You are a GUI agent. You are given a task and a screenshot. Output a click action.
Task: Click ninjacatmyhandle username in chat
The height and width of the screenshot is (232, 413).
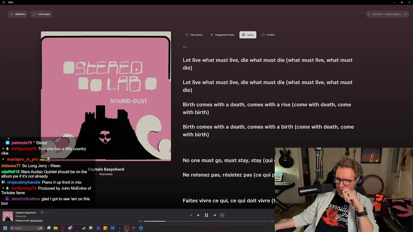click(x=24, y=182)
